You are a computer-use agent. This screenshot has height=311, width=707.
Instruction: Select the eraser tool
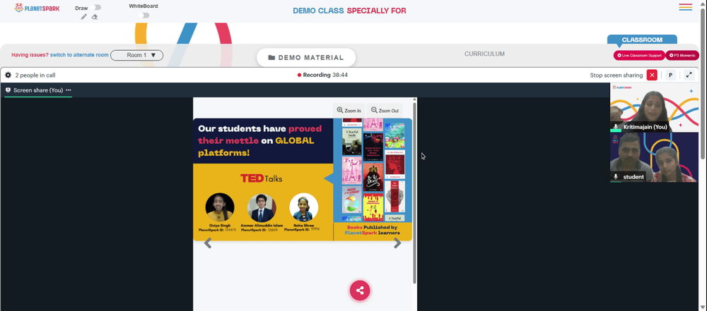pos(95,17)
